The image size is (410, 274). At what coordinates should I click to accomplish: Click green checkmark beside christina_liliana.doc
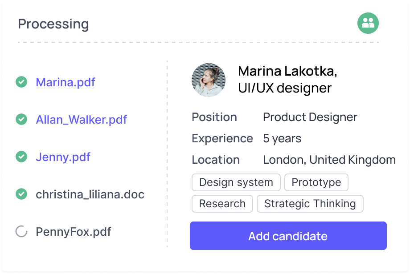pos(21,194)
